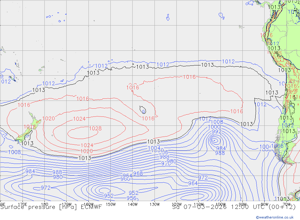Click the 1020 label next to New Zealand
The height and width of the screenshot is (220, 300).
point(49,119)
